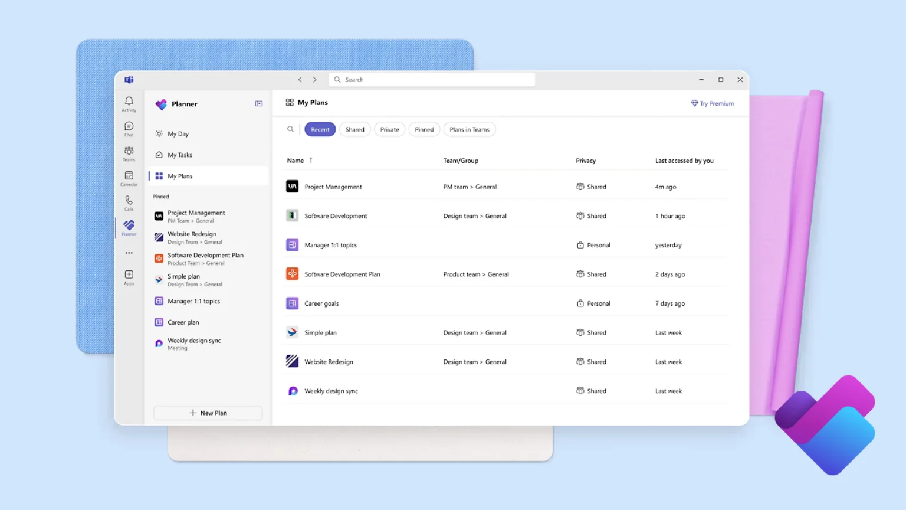
Task: Select the Shared filter
Action: (355, 129)
